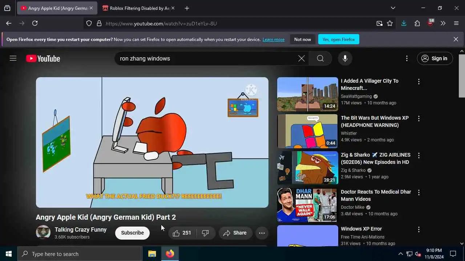Open menu for Doctor Reacts video
The image size is (465, 261).
(x=419, y=192)
